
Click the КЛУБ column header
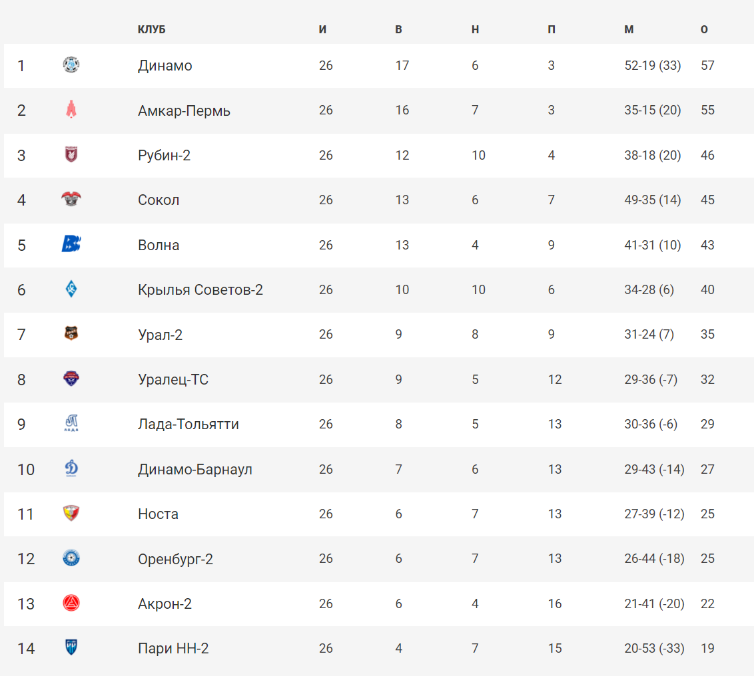click(x=152, y=30)
